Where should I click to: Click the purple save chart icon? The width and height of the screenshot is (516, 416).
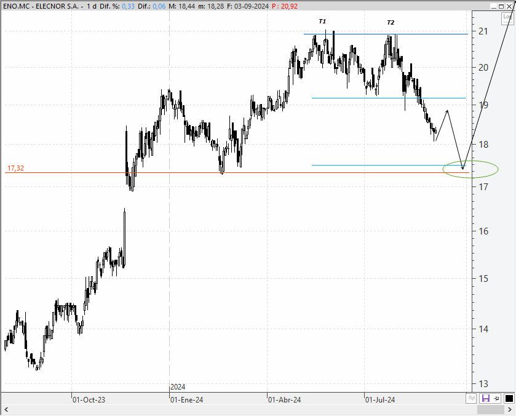pos(486,399)
